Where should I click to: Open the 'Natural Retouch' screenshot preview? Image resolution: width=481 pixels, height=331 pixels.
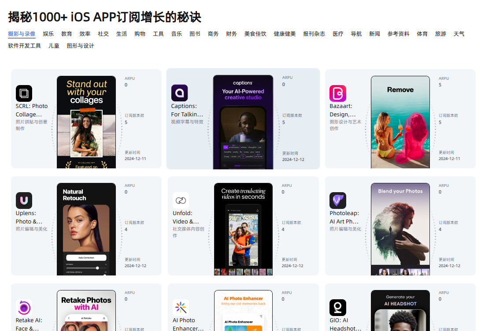pos(86,229)
